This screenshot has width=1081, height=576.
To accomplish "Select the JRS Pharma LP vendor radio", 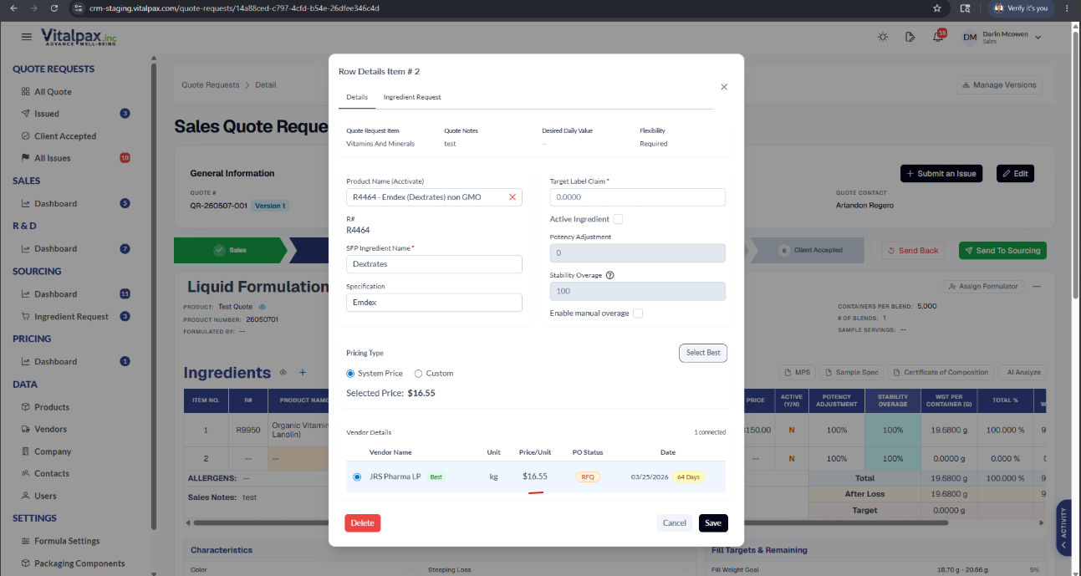I will pyautogui.click(x=357, y=477).
